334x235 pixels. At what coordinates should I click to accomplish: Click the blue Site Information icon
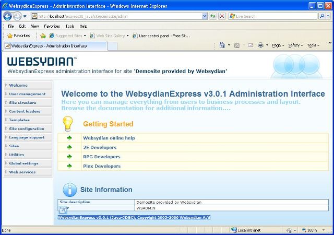tap(69, 190)
